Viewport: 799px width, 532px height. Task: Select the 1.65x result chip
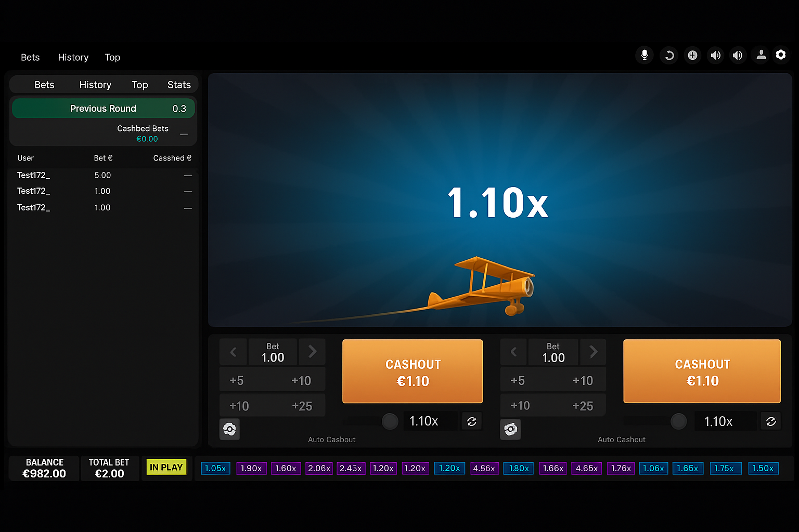688,468
